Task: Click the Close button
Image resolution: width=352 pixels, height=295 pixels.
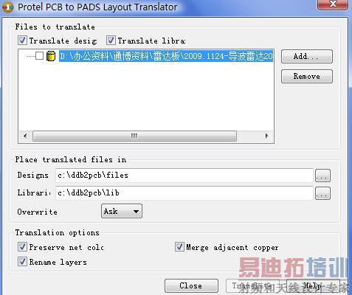Action: [x=191, y=285]
